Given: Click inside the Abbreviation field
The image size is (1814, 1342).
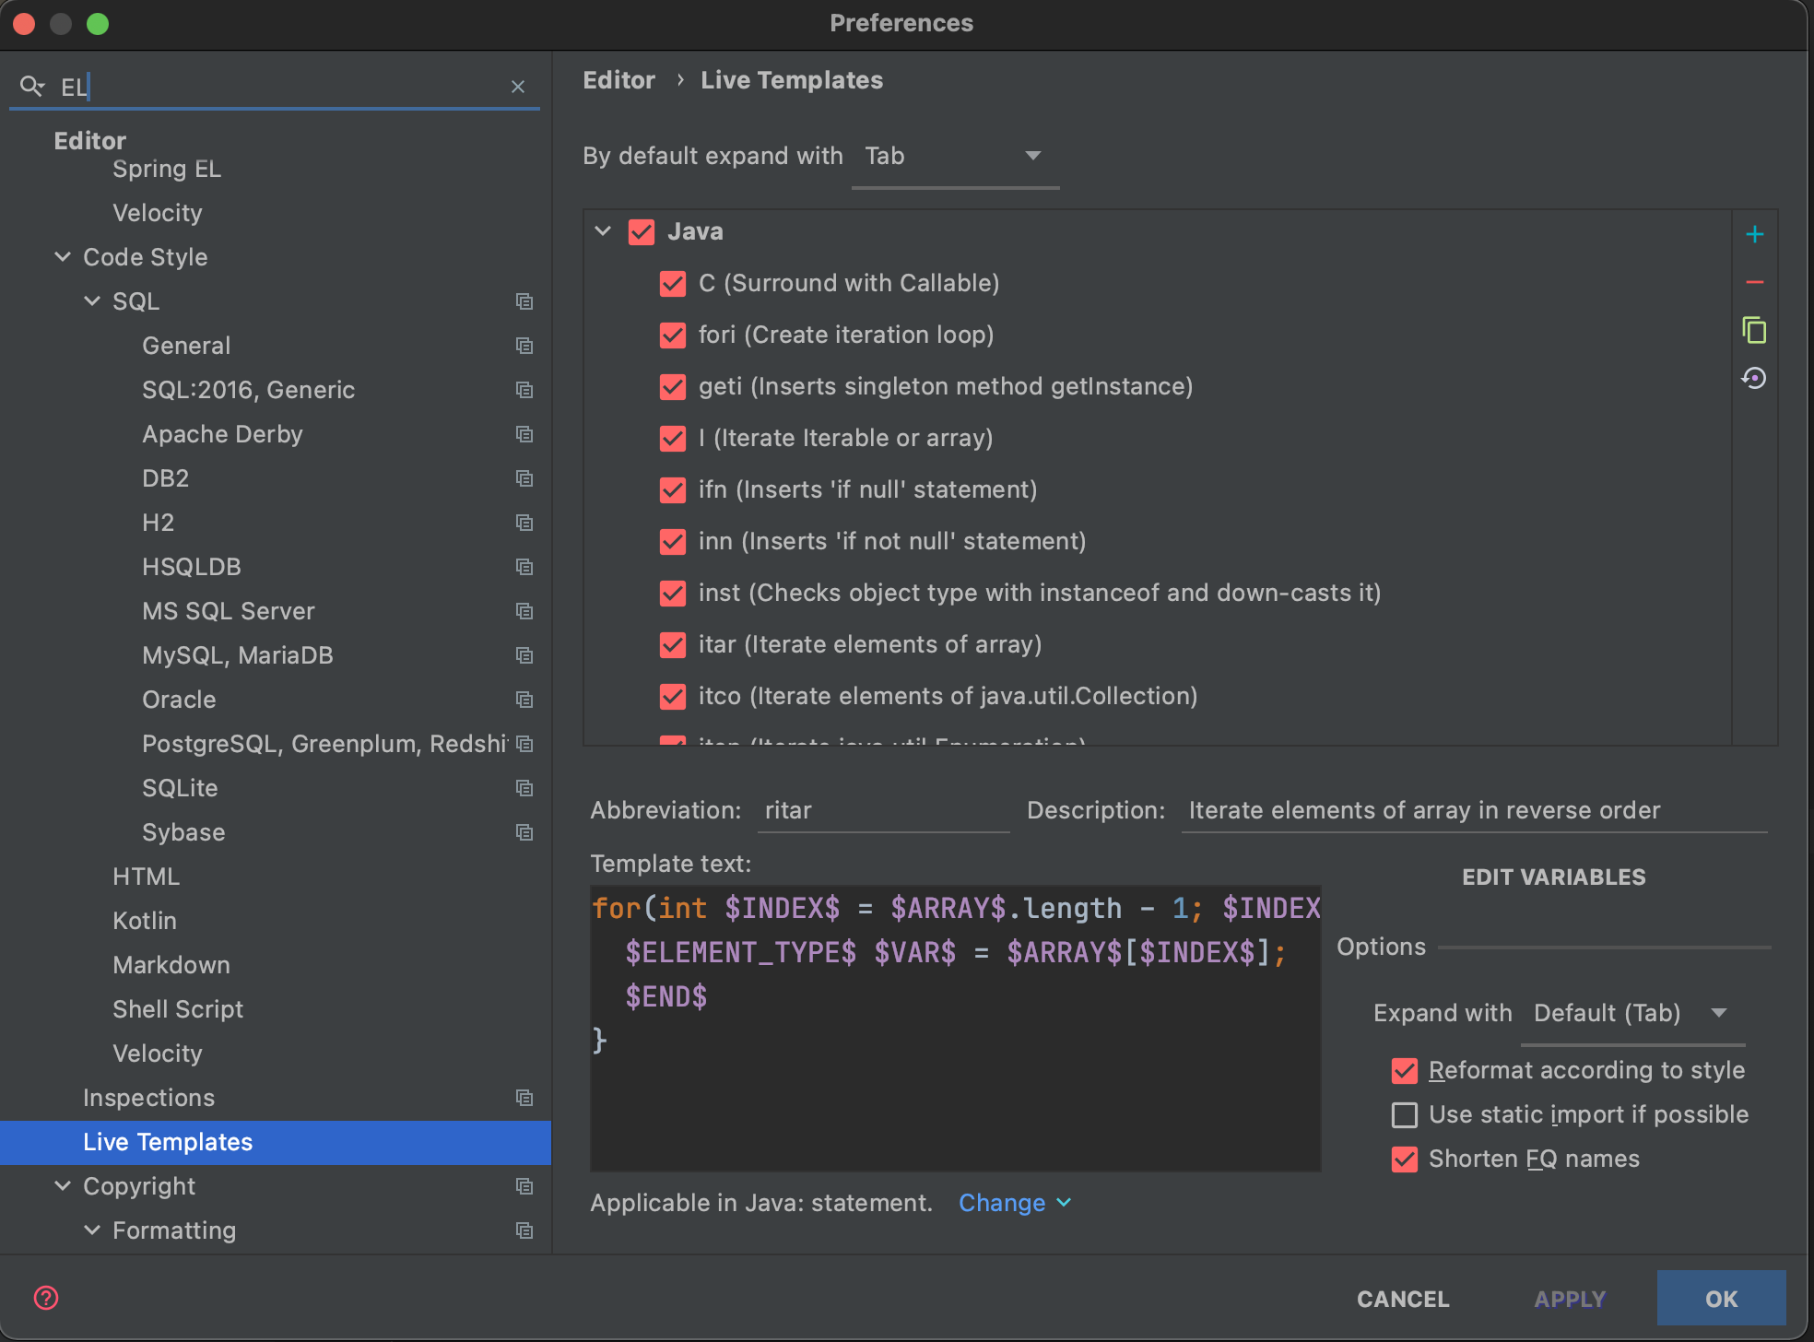Looking at the screenshot, I should pos(881,810).
